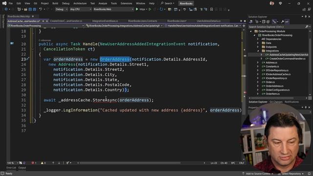Viewport: 313px width, 176px height.
Task: Pin the Solution Explorer panel
Action: tap(306, 17)
